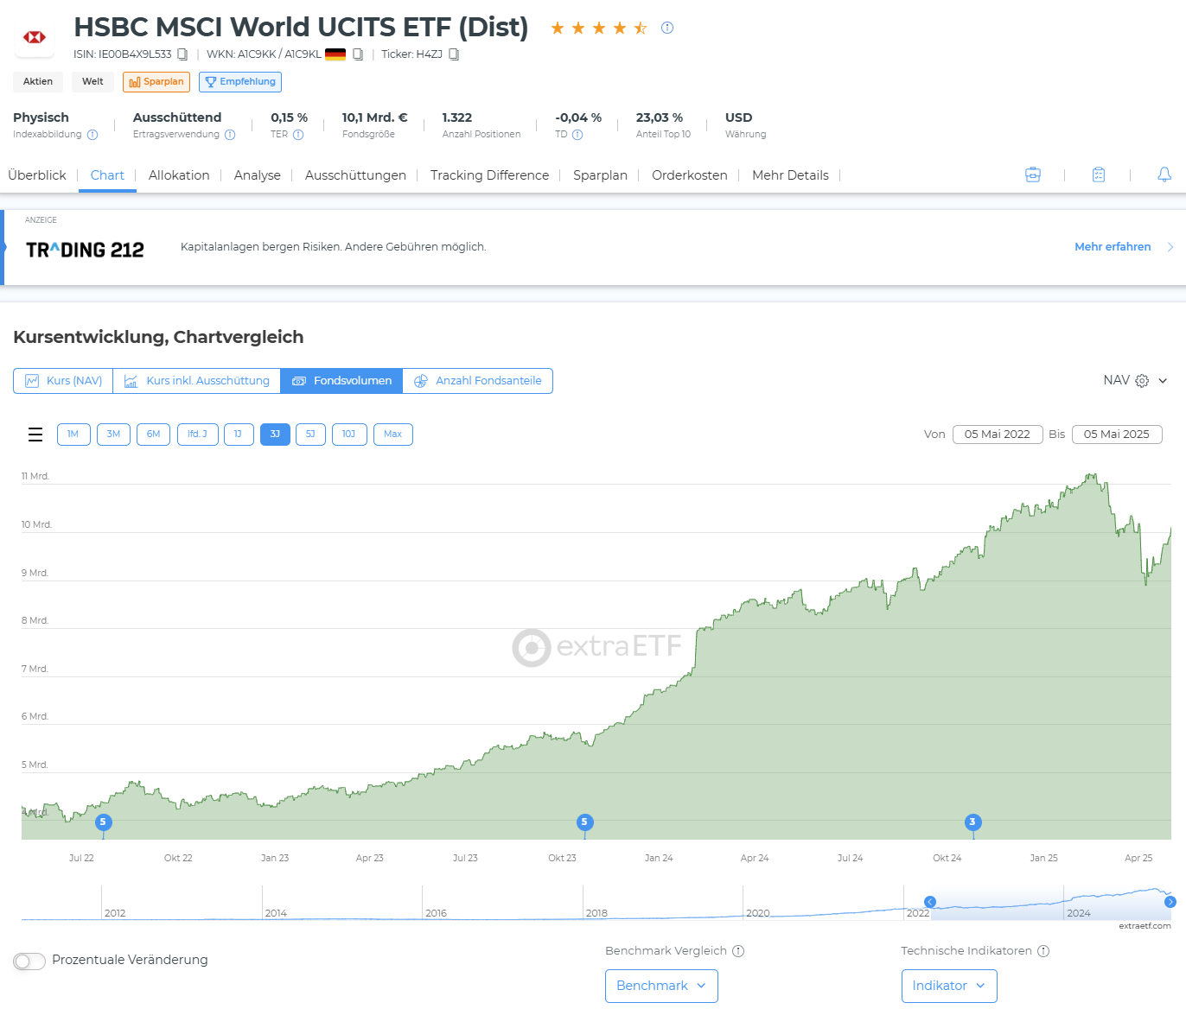Click the watchlist clipboard icon
The width and height of the screenshot is (1186, 1009).
coord(1099,175)
